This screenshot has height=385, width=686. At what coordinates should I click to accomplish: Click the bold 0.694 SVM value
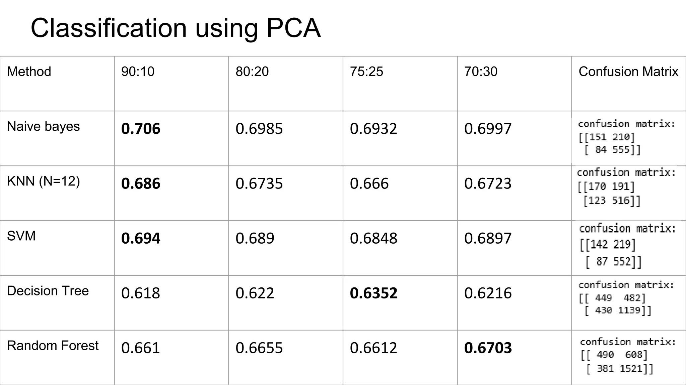[141, 238]
